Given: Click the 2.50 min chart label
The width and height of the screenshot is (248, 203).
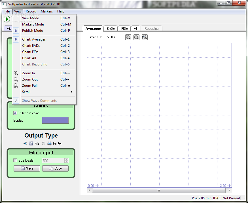Looking at the screenshot, I should 226,186.
